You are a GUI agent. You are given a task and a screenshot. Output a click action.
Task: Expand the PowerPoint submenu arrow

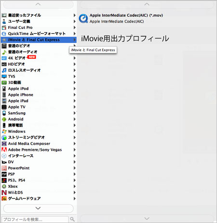[75, 168]
